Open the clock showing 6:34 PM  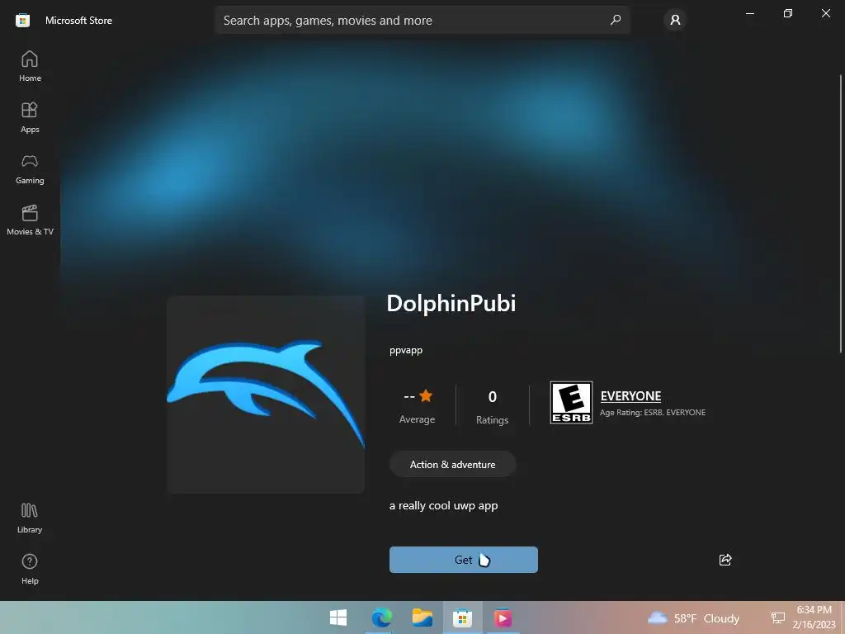[x=814, y=617]
